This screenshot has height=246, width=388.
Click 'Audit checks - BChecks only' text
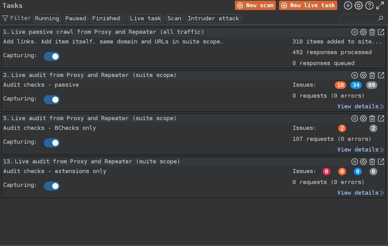[x=49, y=128]
